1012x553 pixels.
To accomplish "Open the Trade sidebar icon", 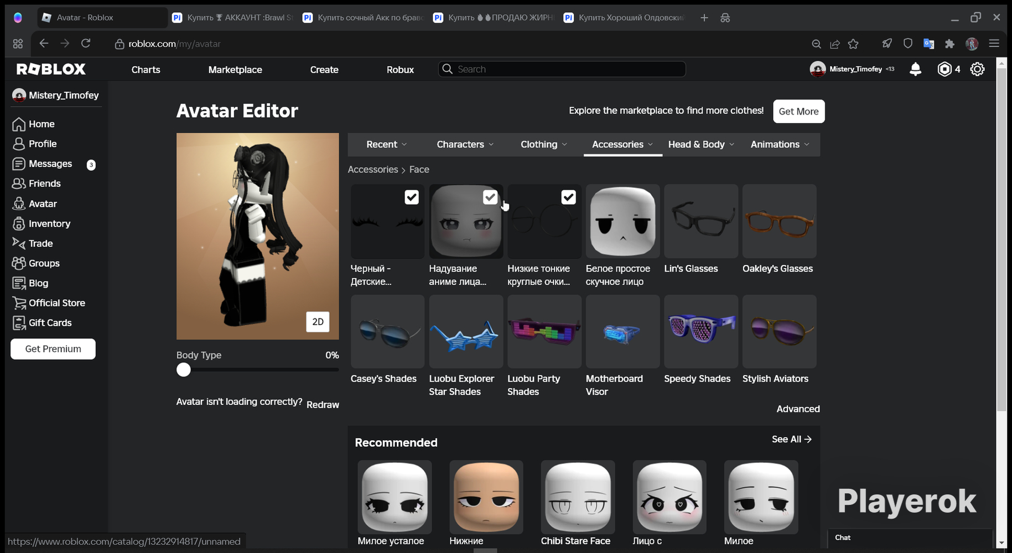I will [19, 243].
